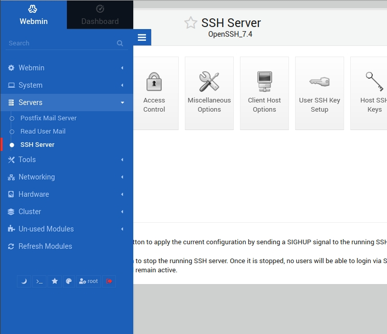Open theme configuration palette icon
387x334 pixels.
coord(69,281)
